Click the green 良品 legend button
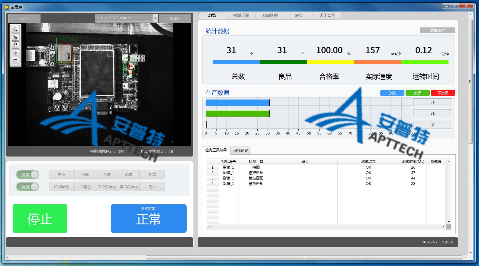The height and width of the screenshot is (266, 479). coord(417,93)
